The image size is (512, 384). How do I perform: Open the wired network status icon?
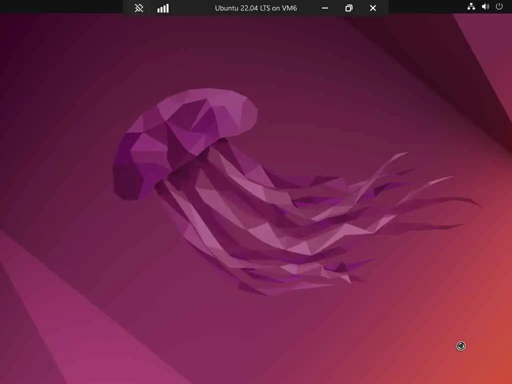471,6
